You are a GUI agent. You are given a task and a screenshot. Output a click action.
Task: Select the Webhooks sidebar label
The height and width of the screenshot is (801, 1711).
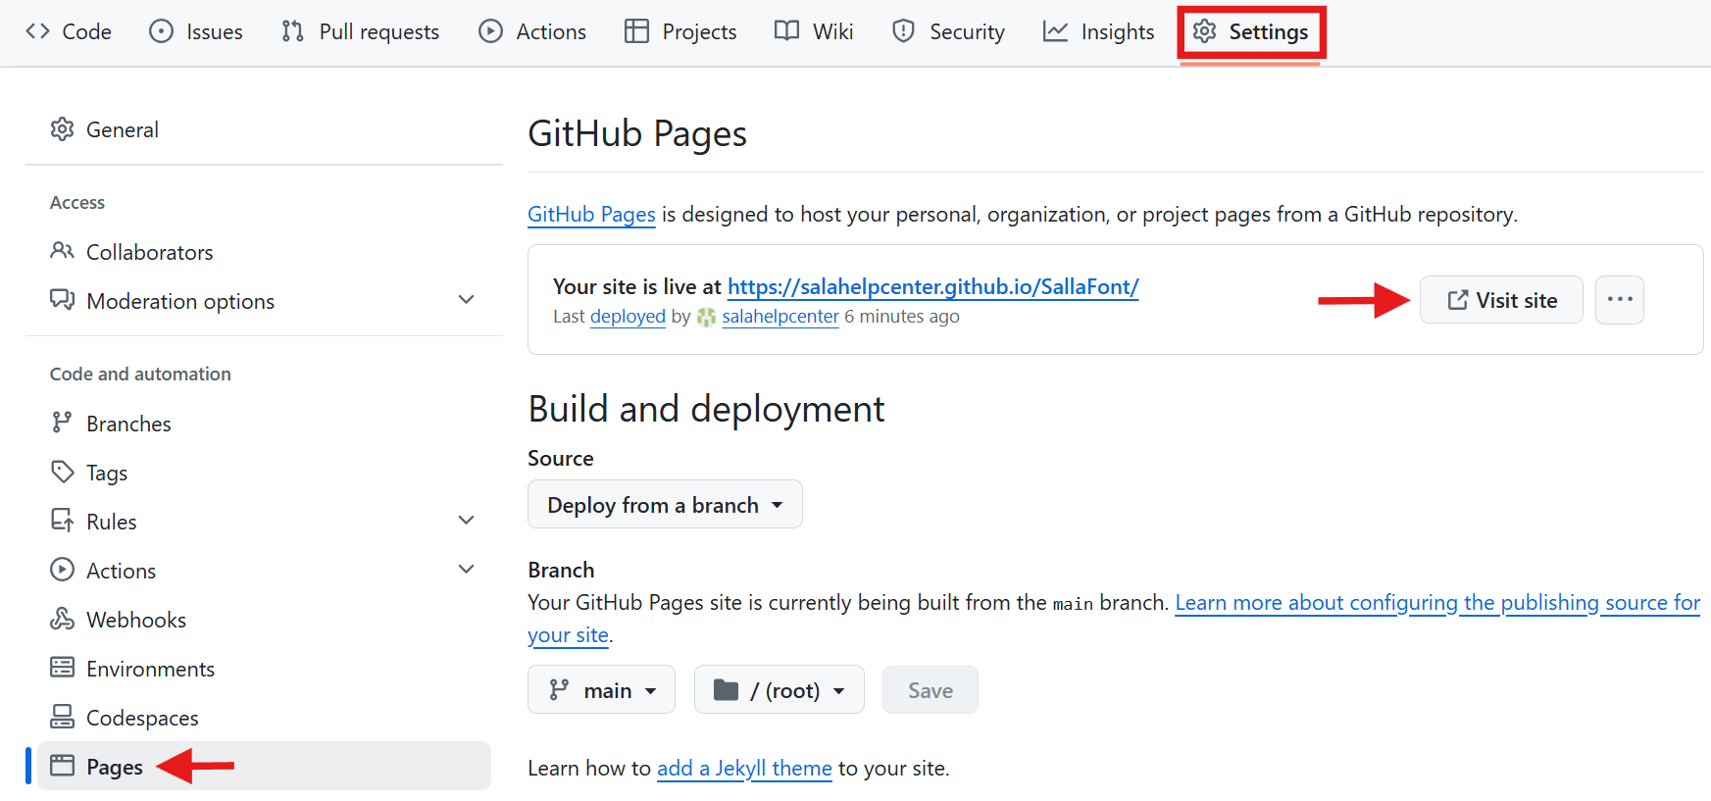[x=136, y=620]
